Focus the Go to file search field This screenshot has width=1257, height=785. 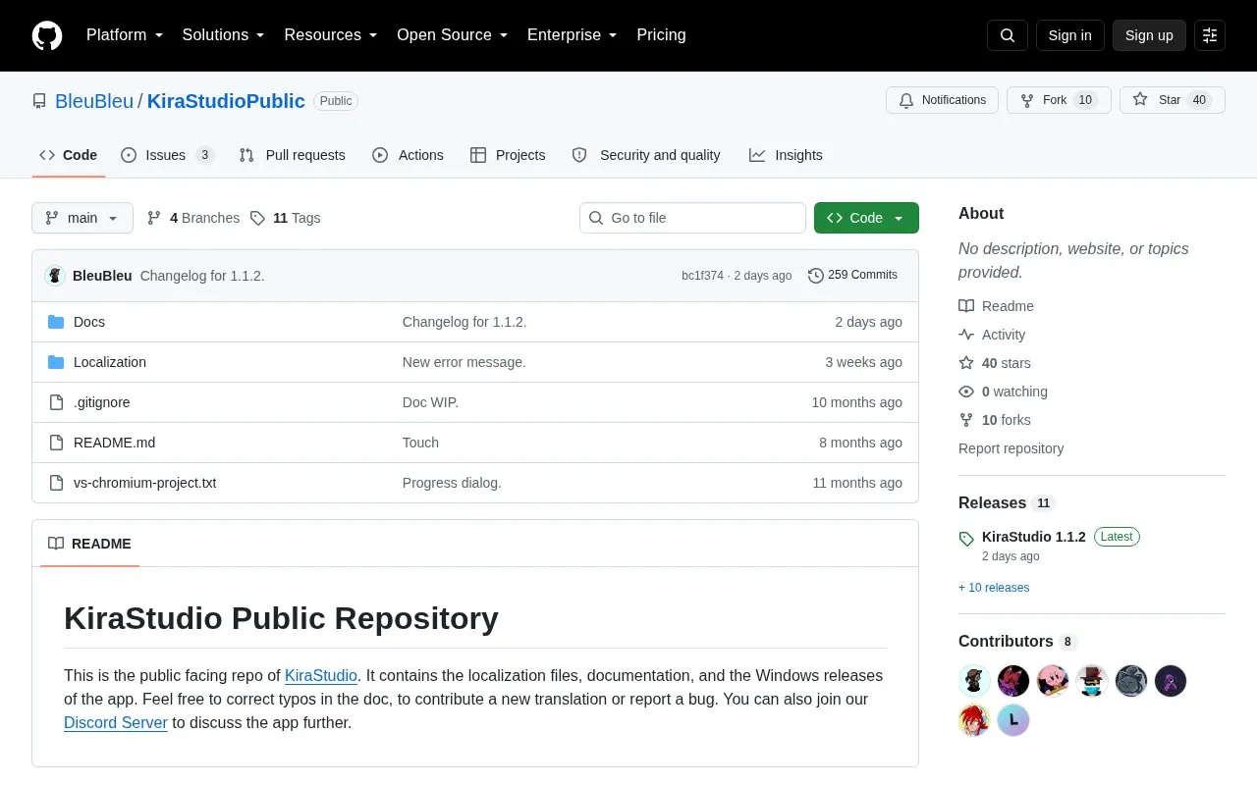point(692,218)
